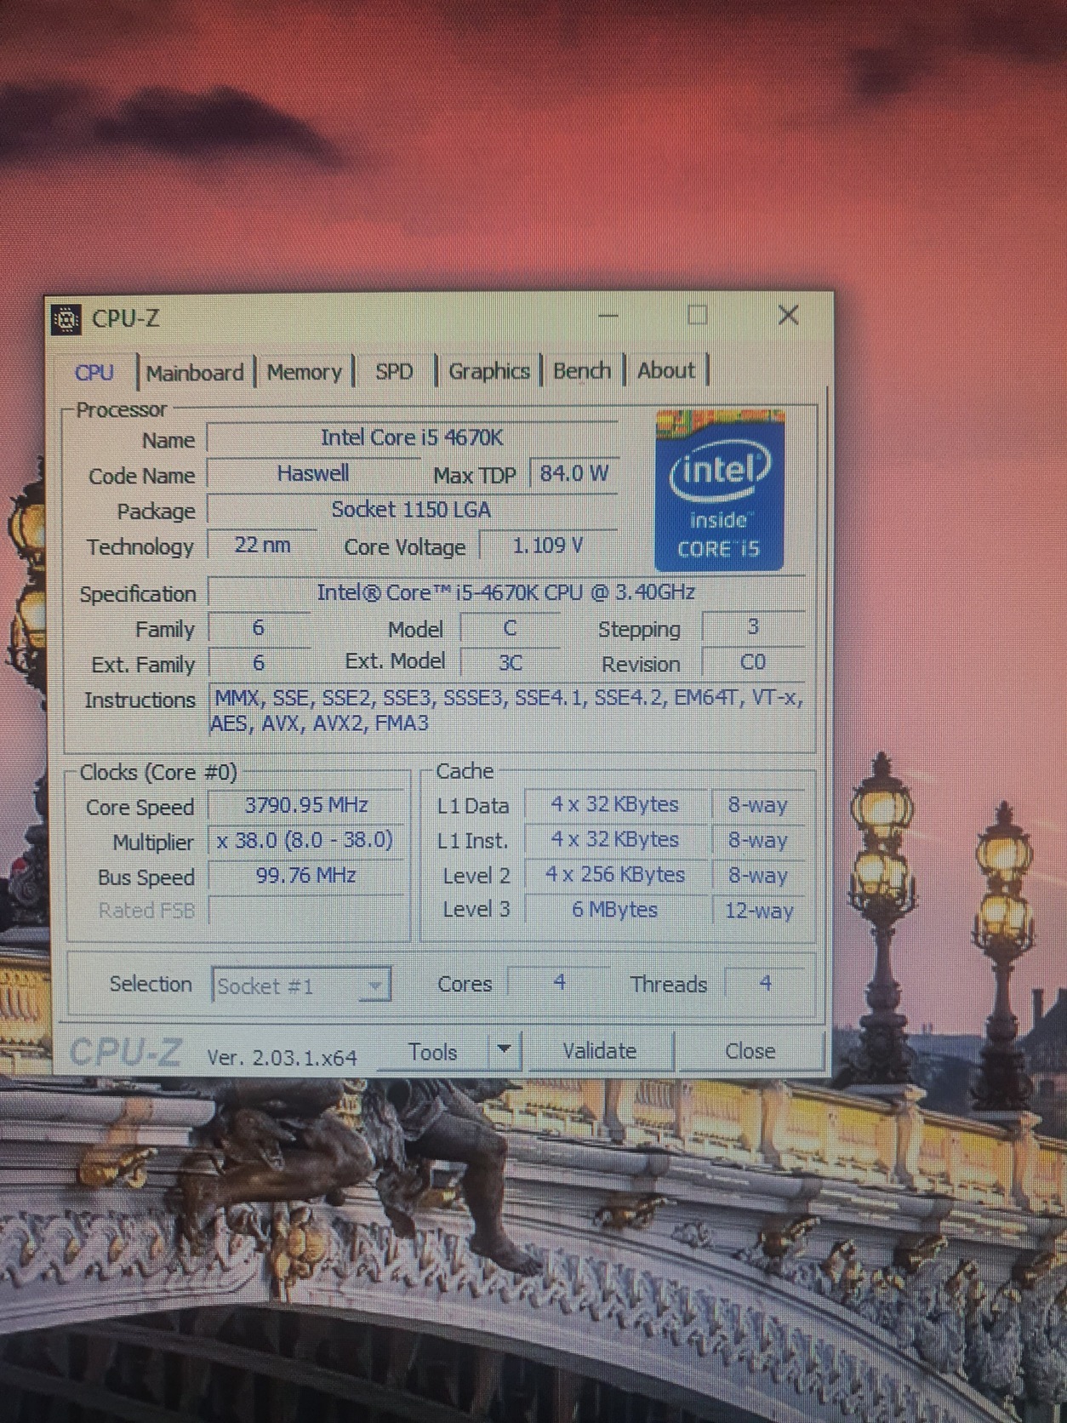This screenshot has width=1067, height=1423.
Task: Open the SPD tab
Action: click(394, 371)
